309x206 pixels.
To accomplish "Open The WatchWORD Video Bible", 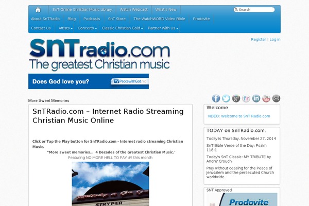I will point(159,19).
